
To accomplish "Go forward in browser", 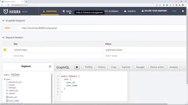I will click(5, 5).
